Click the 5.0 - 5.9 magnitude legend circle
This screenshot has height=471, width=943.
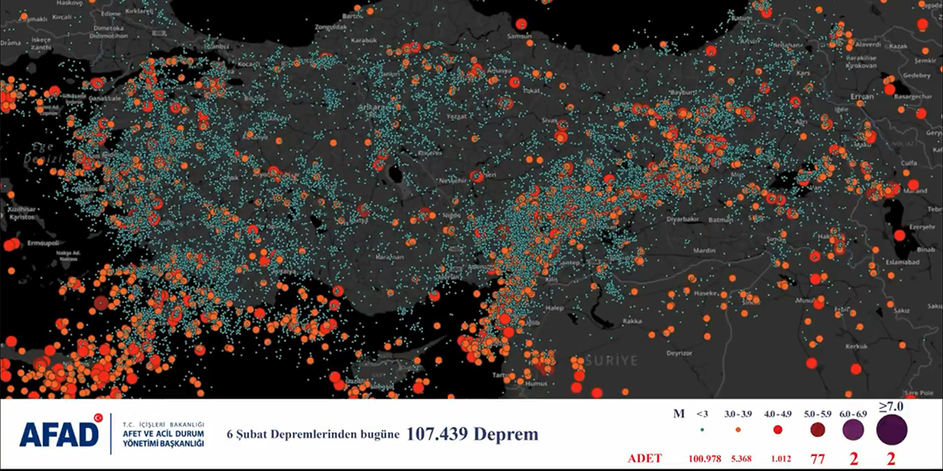click(x=817, y=430)
